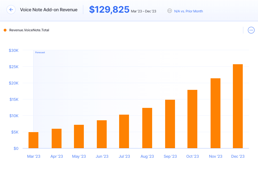Select the Sep '23 bar on the chart
This screenshot has height=169, width=258.
[x=170, y=124]
